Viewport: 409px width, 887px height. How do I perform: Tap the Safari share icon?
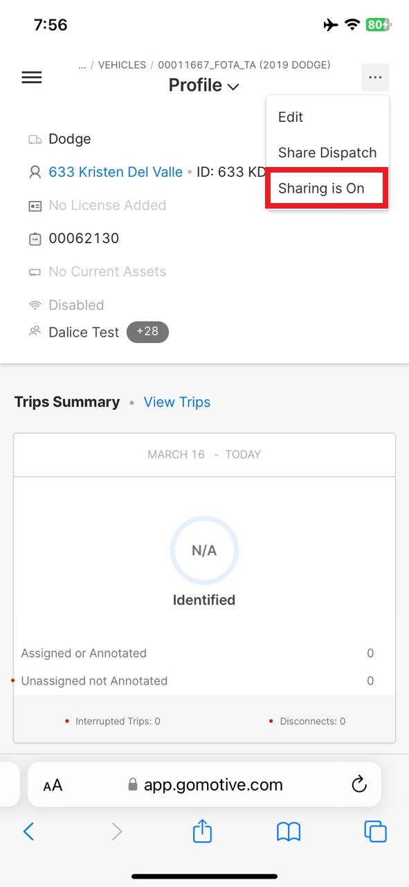[202, 830]
